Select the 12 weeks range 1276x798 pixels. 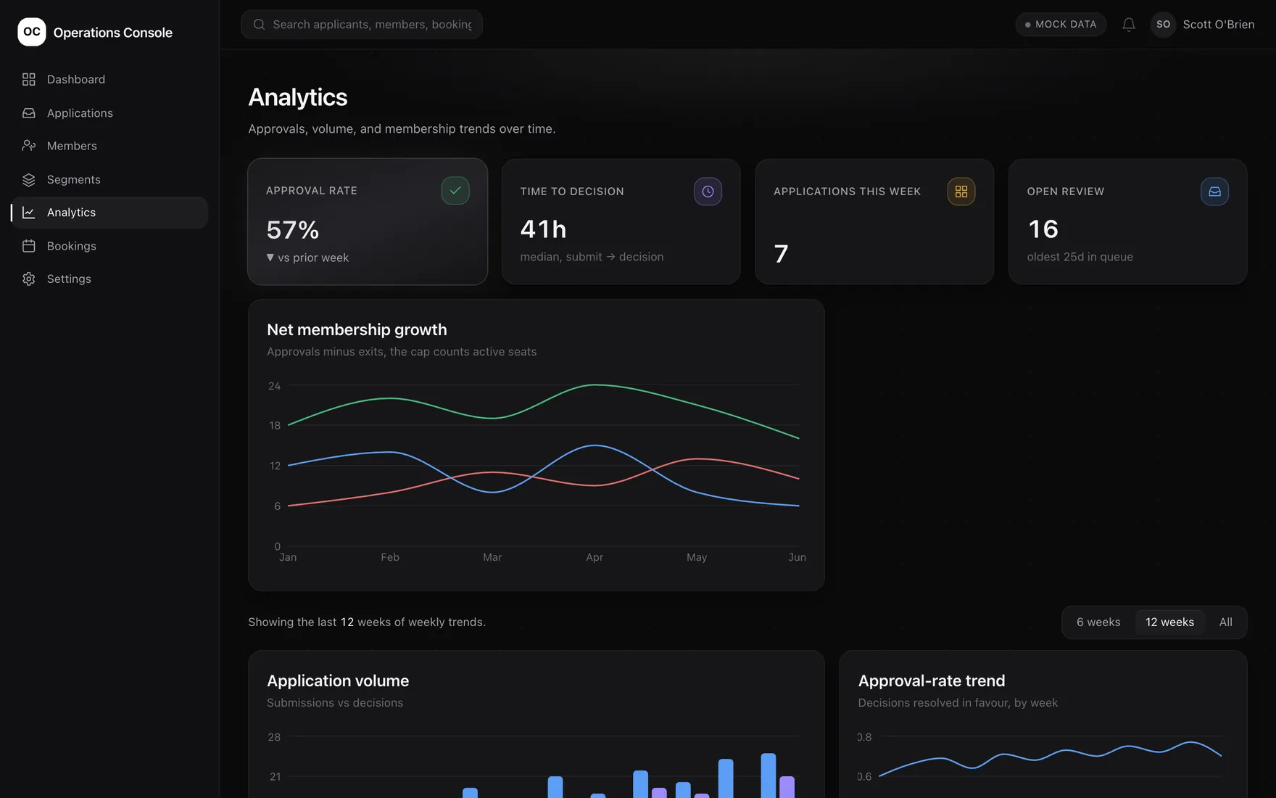coord(1169,622)
